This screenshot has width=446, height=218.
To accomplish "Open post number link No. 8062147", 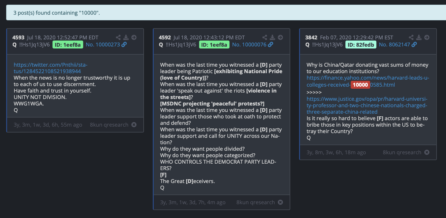I will click(x=394, y=45).
